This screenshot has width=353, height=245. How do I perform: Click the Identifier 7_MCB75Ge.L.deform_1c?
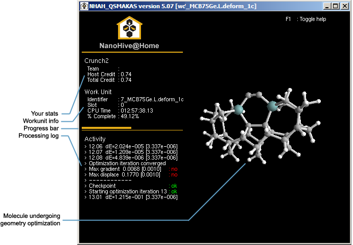(152, 99)
